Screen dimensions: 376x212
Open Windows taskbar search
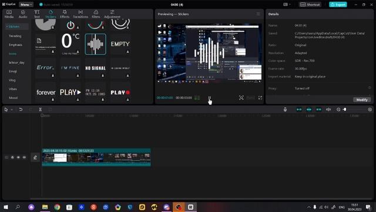[x=18, y=207]
